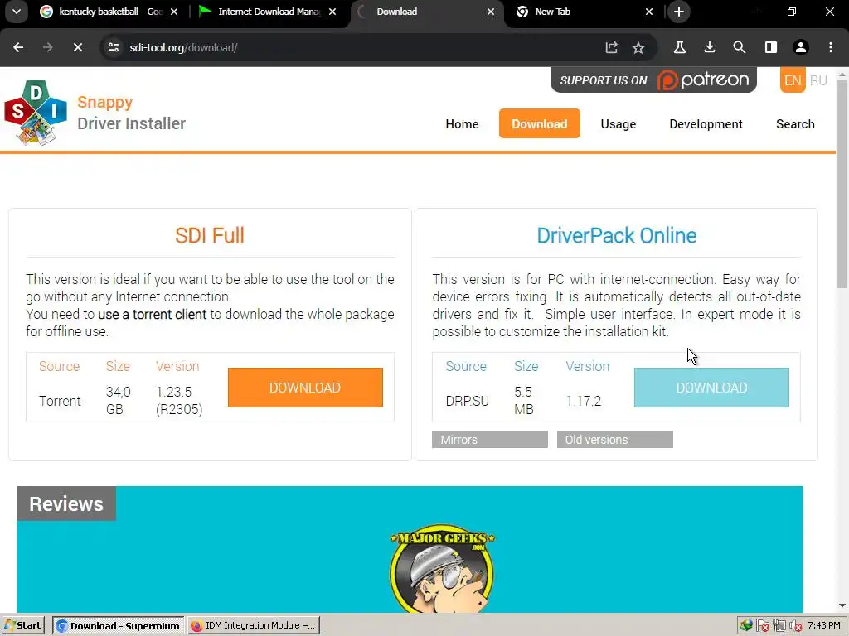The image size is (849, 636).
Task: Click the '1.17.2' version value
Action: 583,401
